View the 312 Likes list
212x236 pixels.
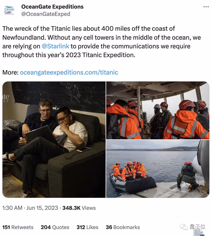(x=87, y=227)
